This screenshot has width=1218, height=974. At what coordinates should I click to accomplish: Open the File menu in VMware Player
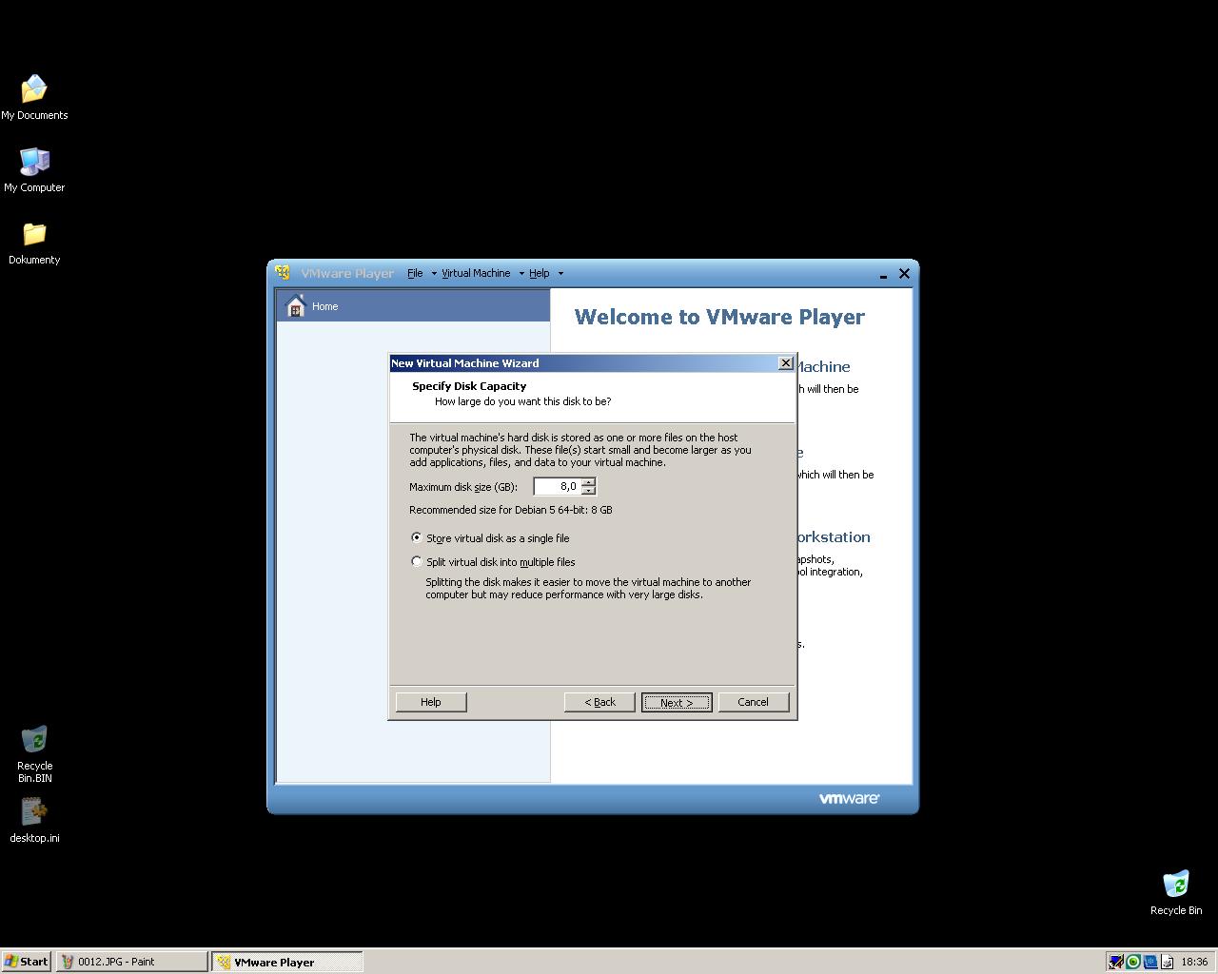[415, 273]
